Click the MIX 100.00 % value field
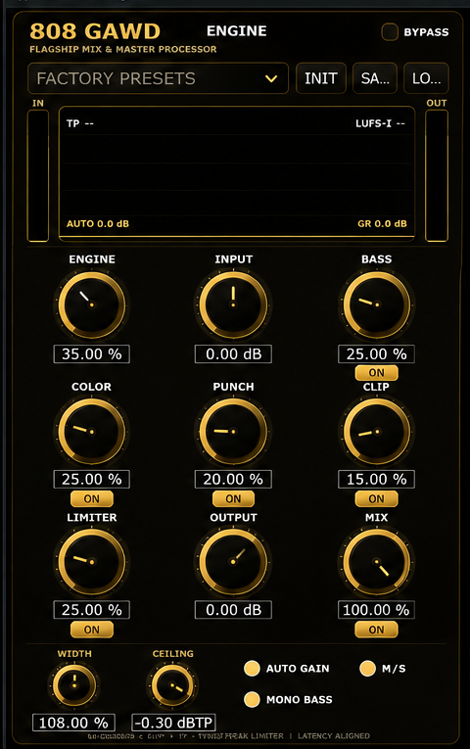The width and height of the screenshot is (470, 749). 376,610
